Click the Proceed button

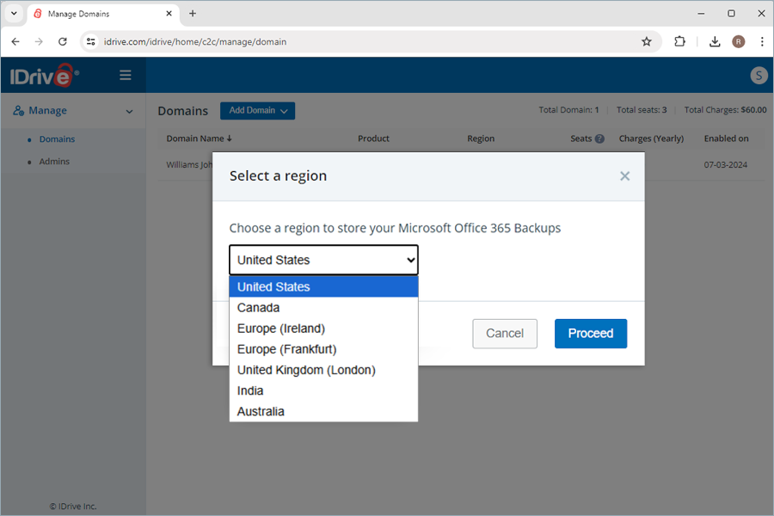[590, 334]
